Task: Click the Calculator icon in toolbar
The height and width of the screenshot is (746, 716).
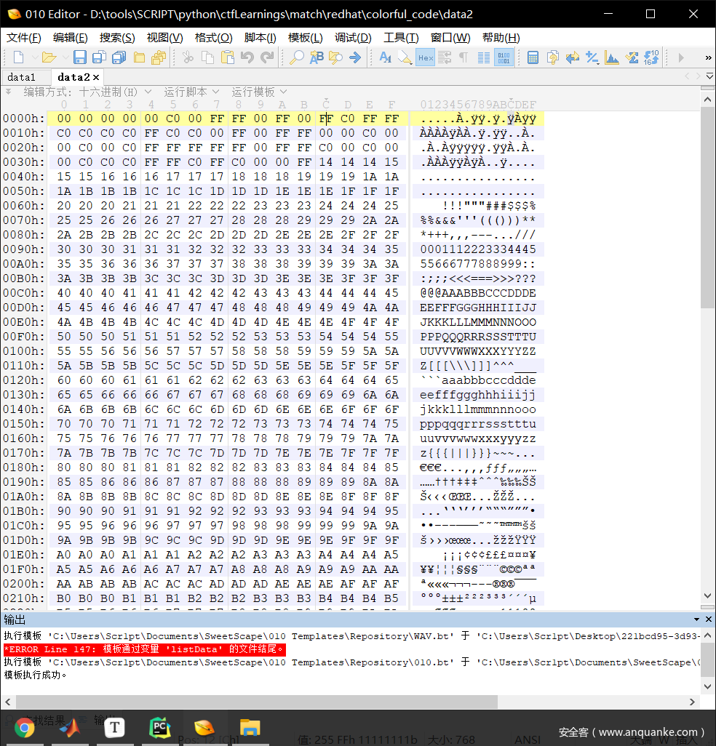Action: tap(533, 57)
